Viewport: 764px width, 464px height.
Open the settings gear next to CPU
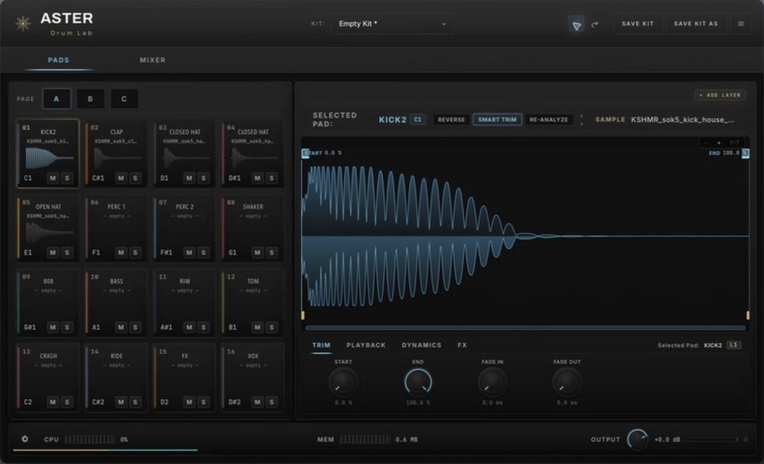click(x=25, y=439)
